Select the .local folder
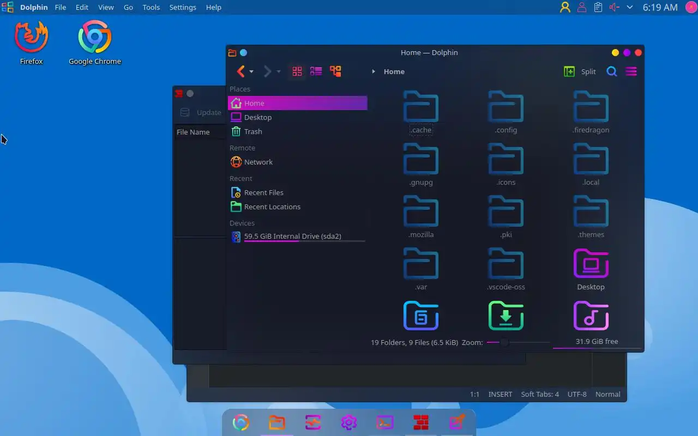The width and height of the screenshot is (698, 436). (x=591, y=165)
